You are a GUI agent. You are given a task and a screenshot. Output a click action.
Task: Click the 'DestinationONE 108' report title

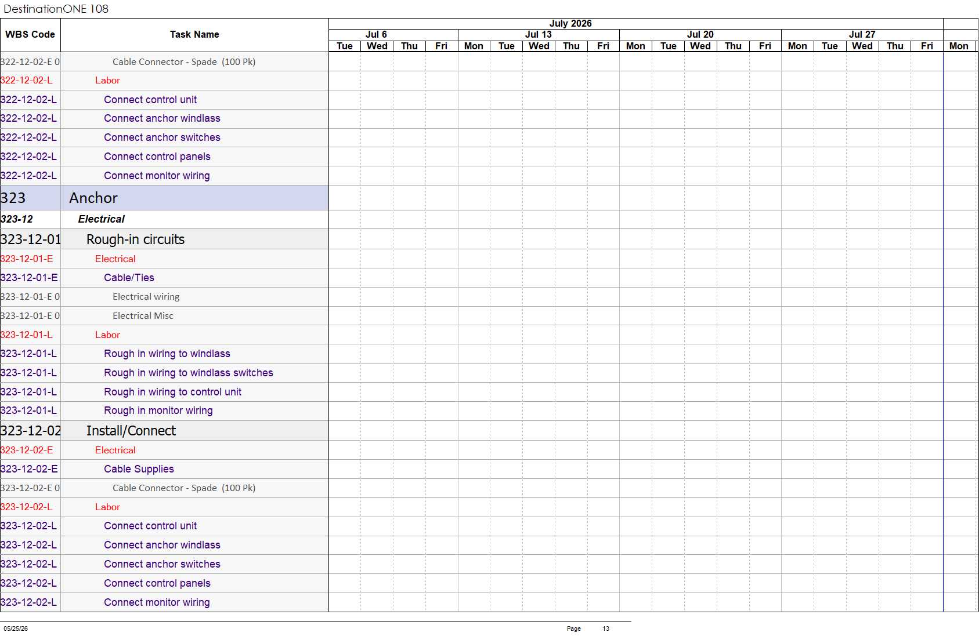tap(56, 9)
